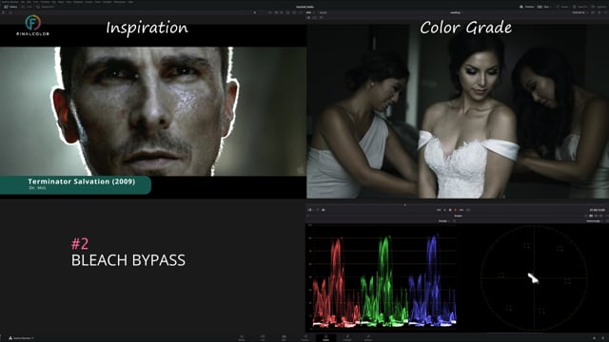609x342 pixels.
Task: Open the timeline name dropdown above viewer
Action: (x=456, y=12)
